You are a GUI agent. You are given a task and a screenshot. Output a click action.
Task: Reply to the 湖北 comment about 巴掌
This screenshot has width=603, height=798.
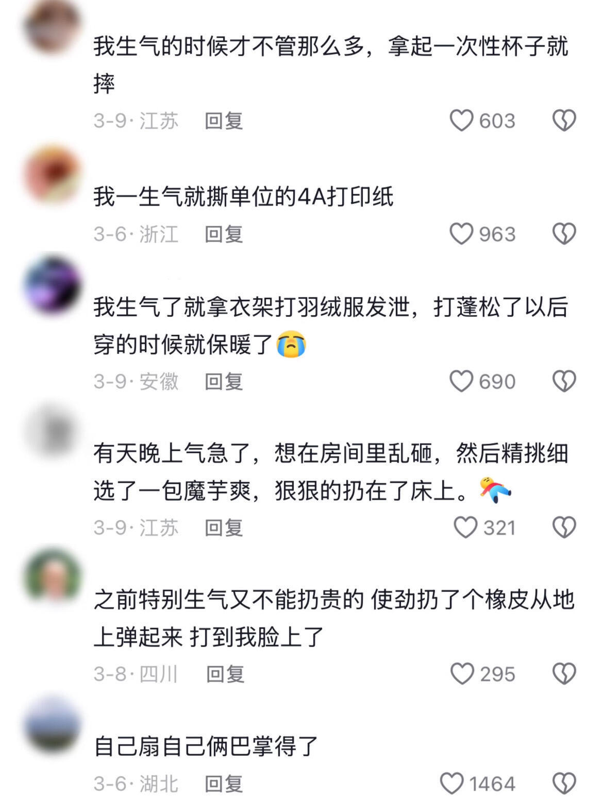(224, 784)
